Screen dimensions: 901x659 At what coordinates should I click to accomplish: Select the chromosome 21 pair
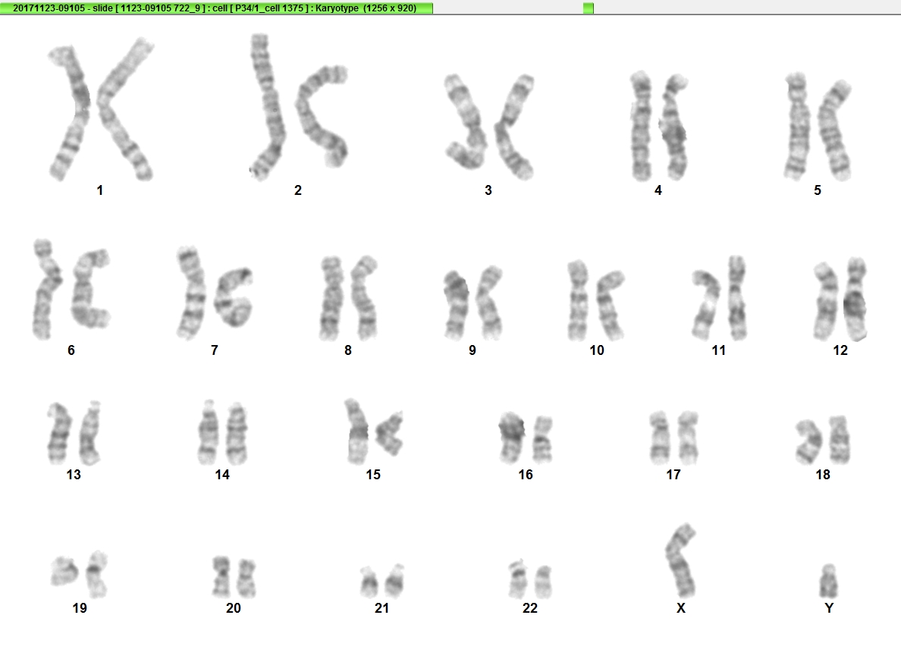pyautogui.click(x=382, y=582)
